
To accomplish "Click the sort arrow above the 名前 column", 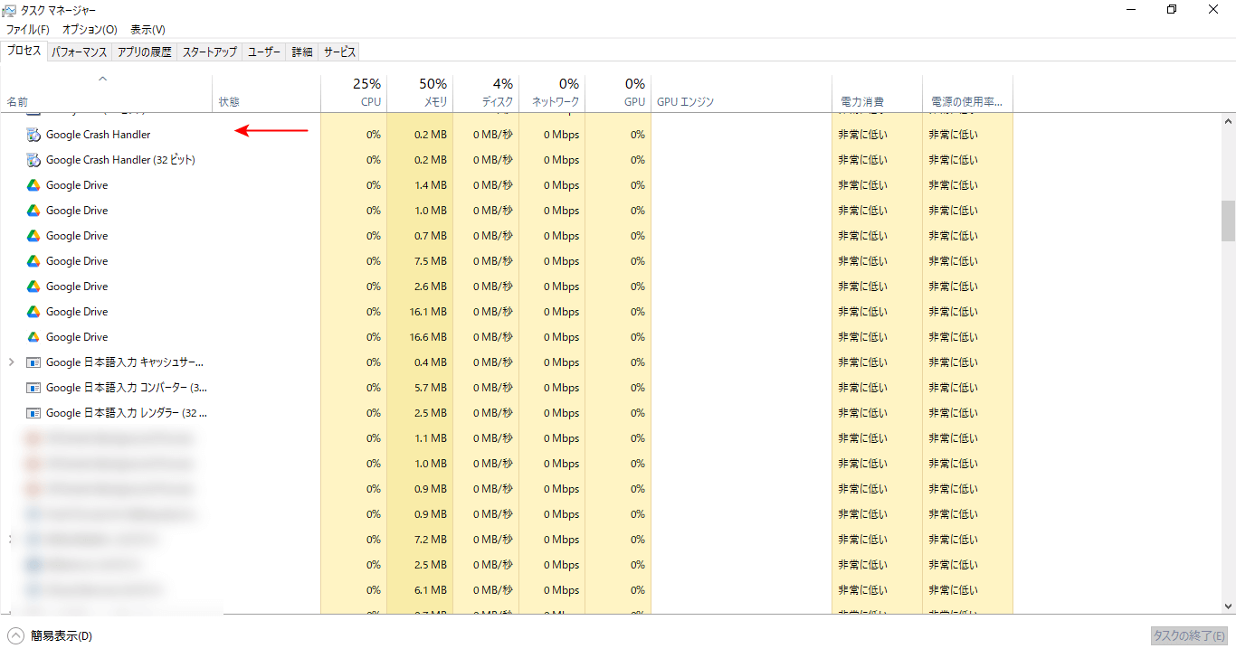I will click(x=102, y=79).
